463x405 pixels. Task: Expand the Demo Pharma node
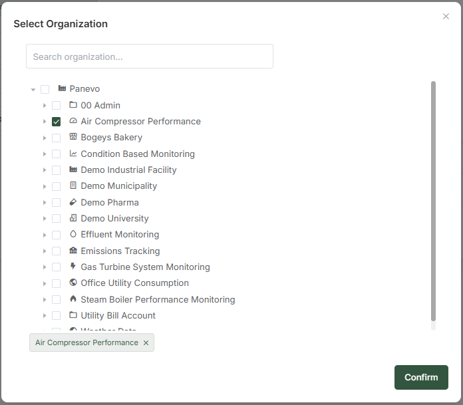tap(45, 202)
